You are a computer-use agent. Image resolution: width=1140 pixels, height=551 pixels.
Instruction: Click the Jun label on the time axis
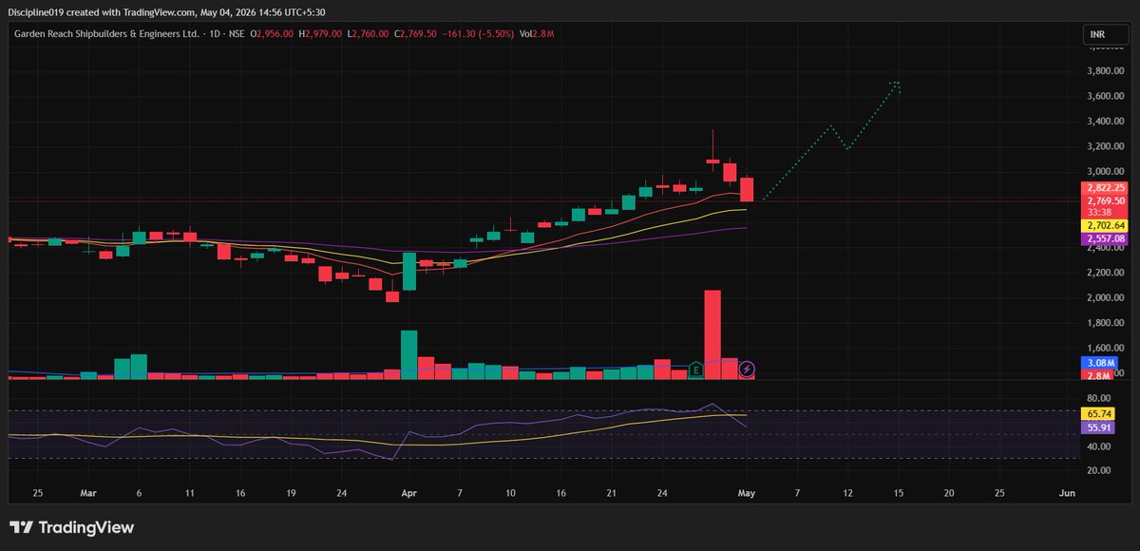point(1067,494)
